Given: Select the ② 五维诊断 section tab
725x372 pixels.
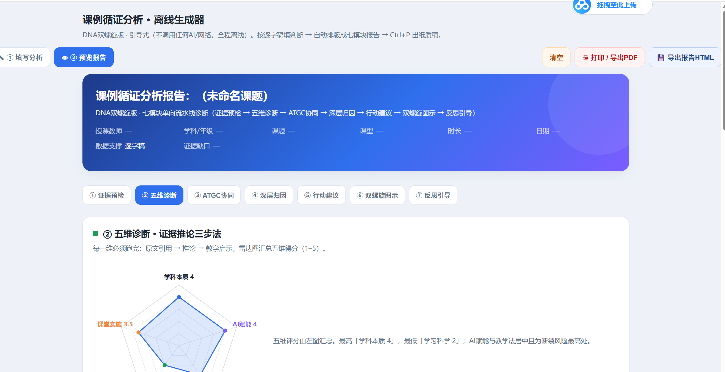Looking at the screenshot, I should coord(159,195).
